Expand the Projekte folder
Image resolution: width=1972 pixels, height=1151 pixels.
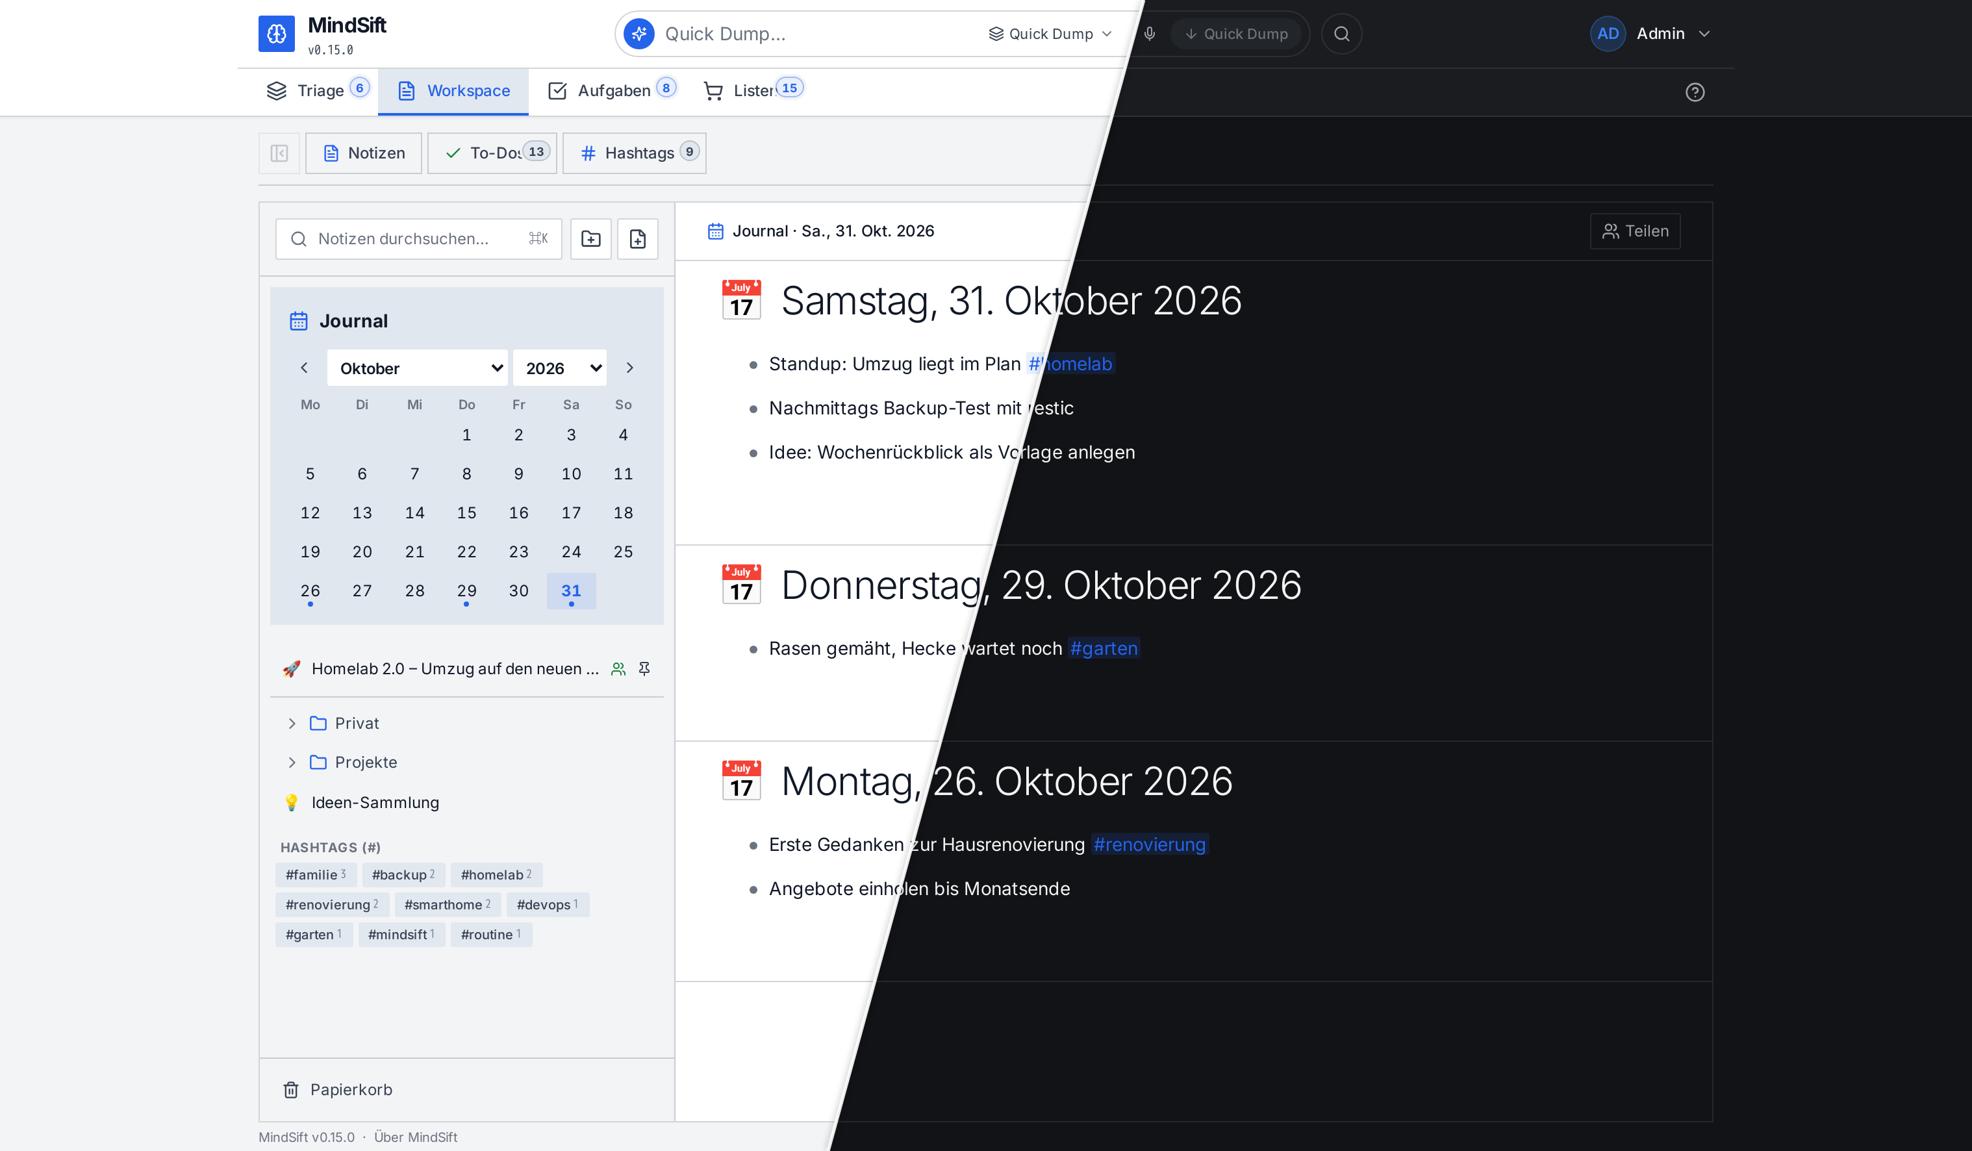292,762
